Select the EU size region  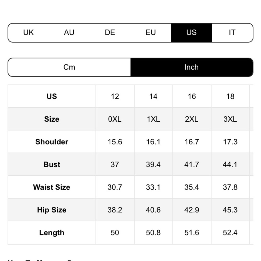151,33
